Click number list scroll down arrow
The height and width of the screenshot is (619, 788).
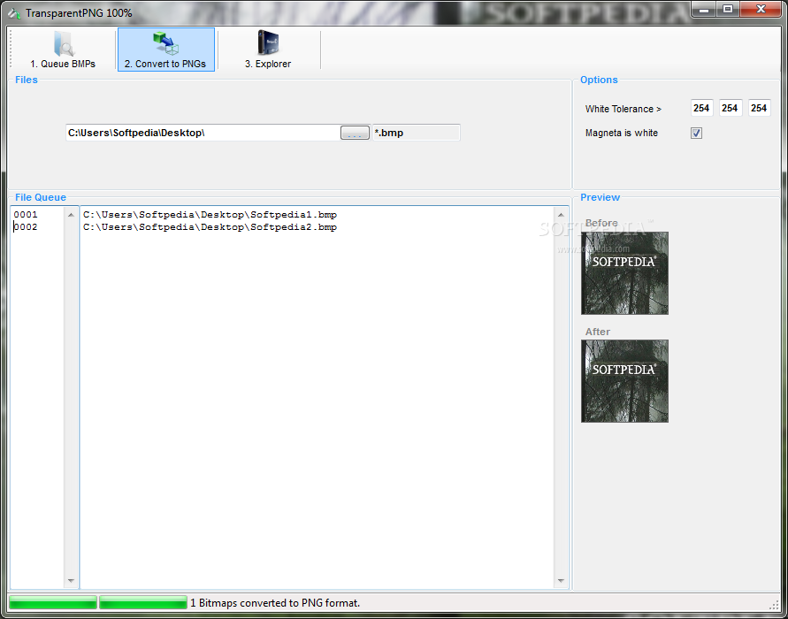71,581
